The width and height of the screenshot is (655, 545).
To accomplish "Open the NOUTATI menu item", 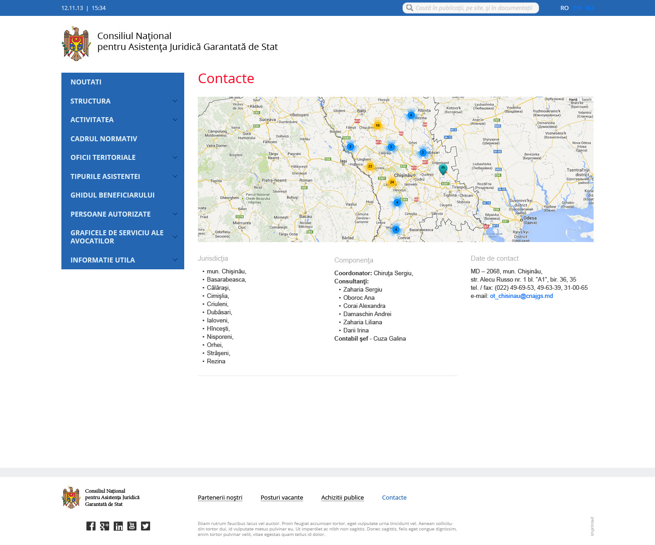I will (86, 82).
